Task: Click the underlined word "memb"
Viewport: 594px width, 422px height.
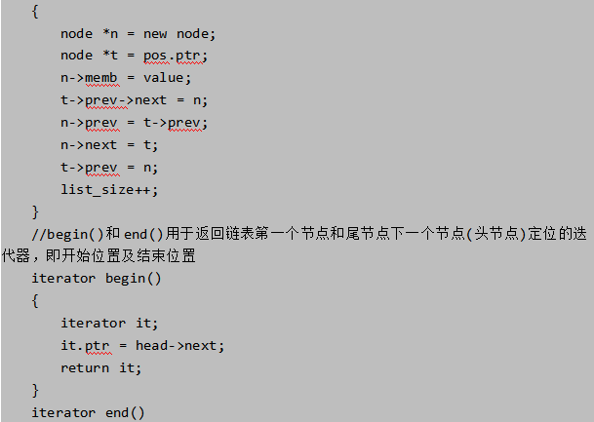Action: (x=101, y=78)
